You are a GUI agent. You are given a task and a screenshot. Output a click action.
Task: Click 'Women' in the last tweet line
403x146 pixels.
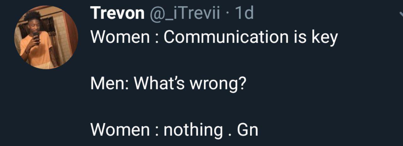click(120, 130)
